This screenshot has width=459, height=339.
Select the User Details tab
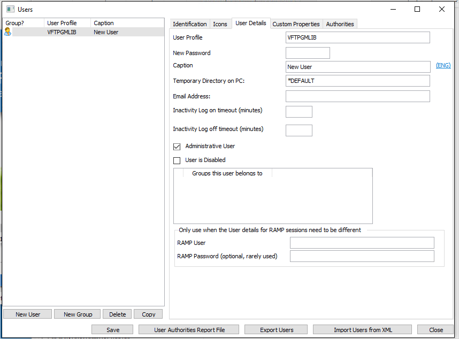click(251, 23)
